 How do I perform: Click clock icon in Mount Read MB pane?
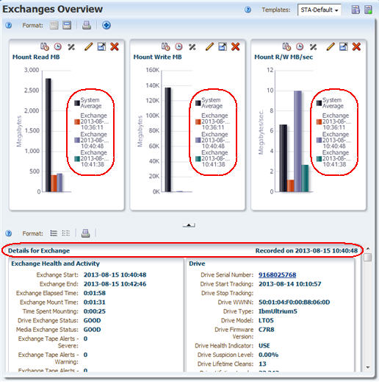(x=58, y=46)
